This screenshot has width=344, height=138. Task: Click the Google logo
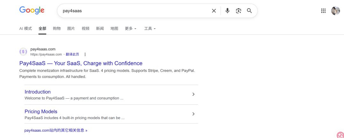point(32,10)
